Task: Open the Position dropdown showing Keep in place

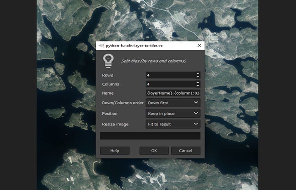Action: pyautogui.click(x=173, y=114)
